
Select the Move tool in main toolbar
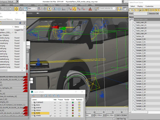[x=16, y=9]
